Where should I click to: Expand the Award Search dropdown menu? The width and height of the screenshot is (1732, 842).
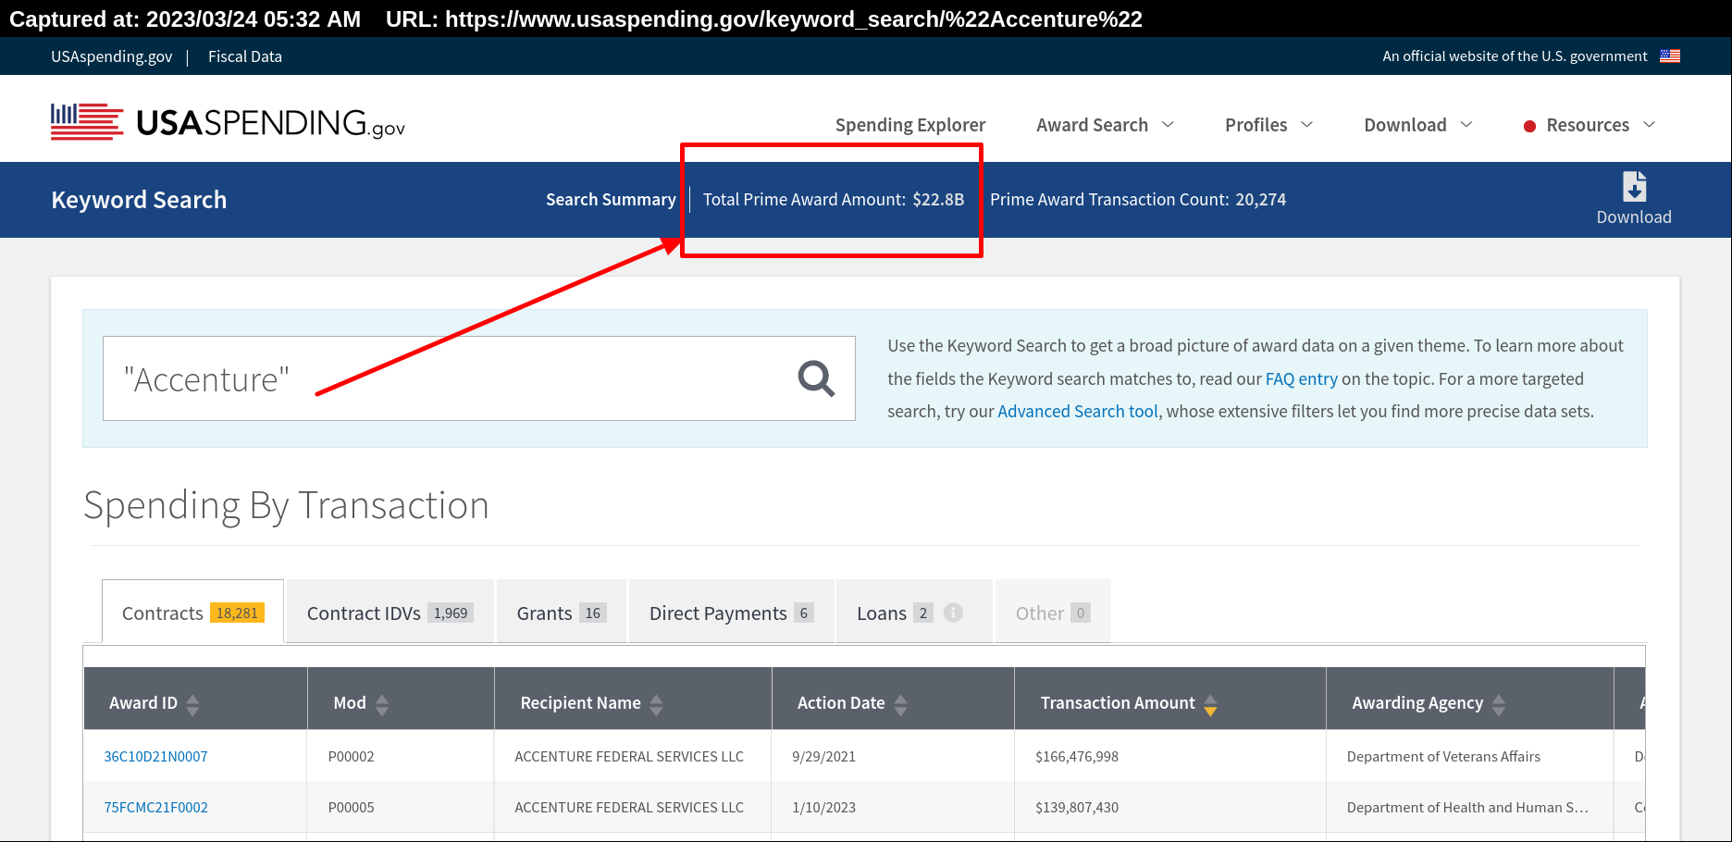[x=1105, y=125]
